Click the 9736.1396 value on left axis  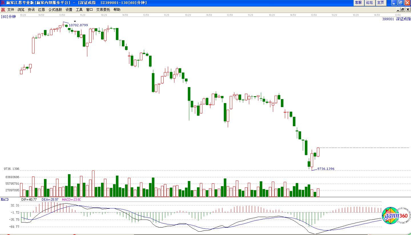(11, 169)
